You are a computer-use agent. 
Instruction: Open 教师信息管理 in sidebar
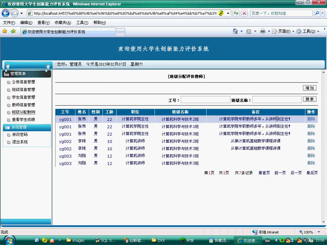[23, 105]
